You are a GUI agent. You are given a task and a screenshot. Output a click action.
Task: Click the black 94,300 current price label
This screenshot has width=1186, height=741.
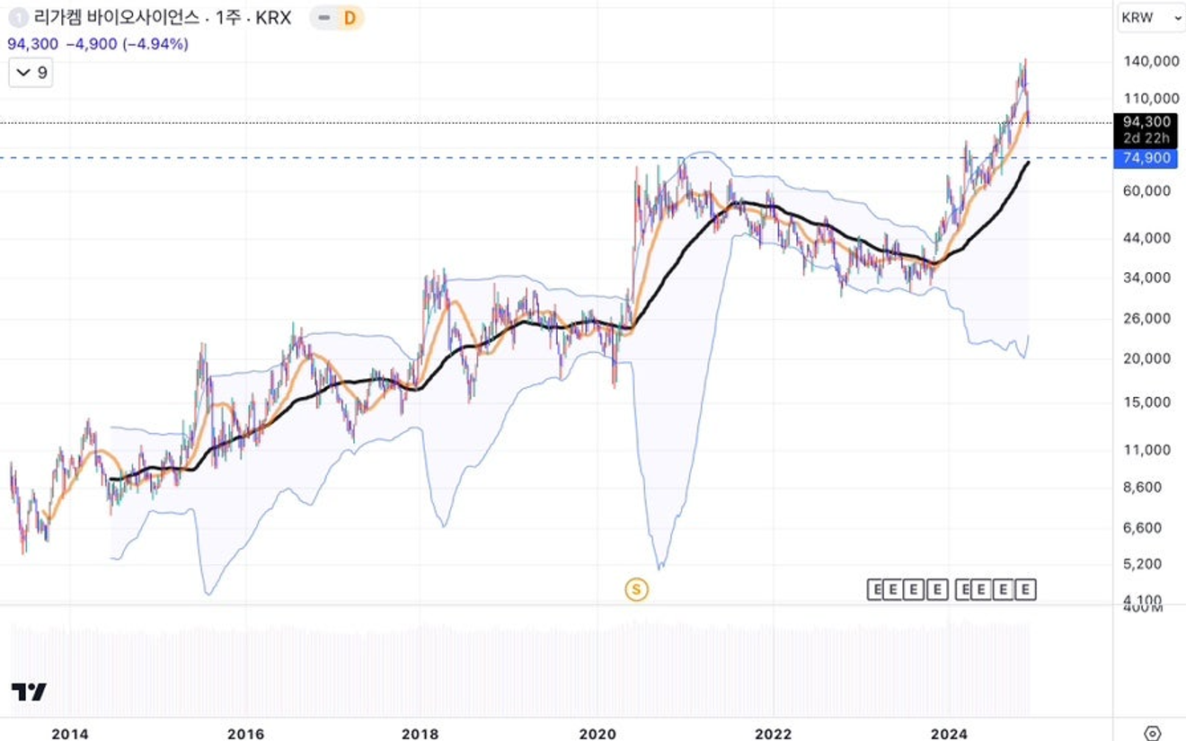(1145, 129)
